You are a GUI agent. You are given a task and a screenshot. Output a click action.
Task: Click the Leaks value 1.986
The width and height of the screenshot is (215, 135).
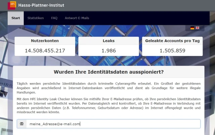(109, 51)
